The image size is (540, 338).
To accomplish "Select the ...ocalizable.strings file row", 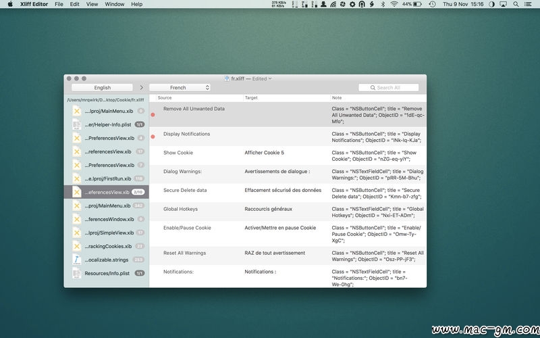I will click(x=107, y=260).
